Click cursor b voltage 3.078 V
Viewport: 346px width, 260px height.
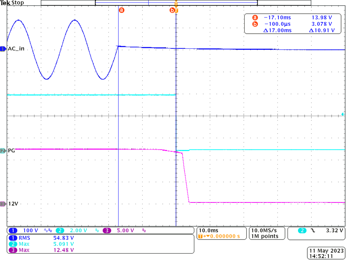pos(322,24)
